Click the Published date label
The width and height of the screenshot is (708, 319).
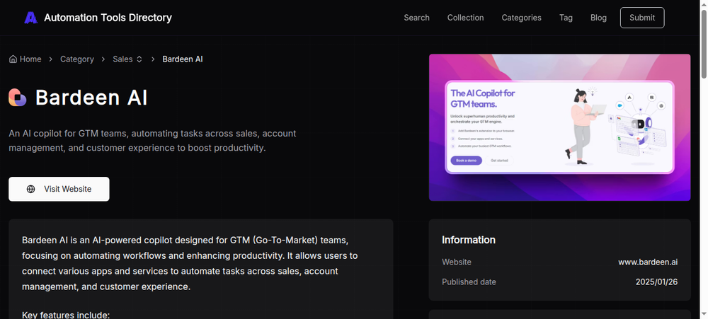click(x=469, y=282)
